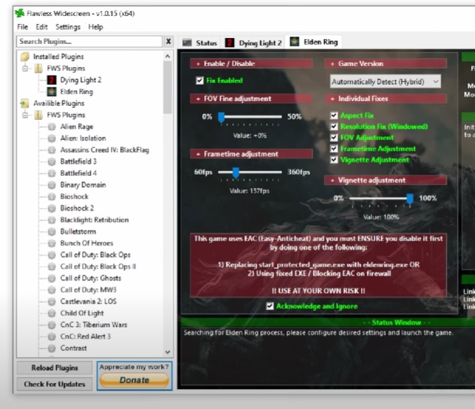Collapse the available FWS Plugins tree node

pyautogui.click(x=25, y=115)
